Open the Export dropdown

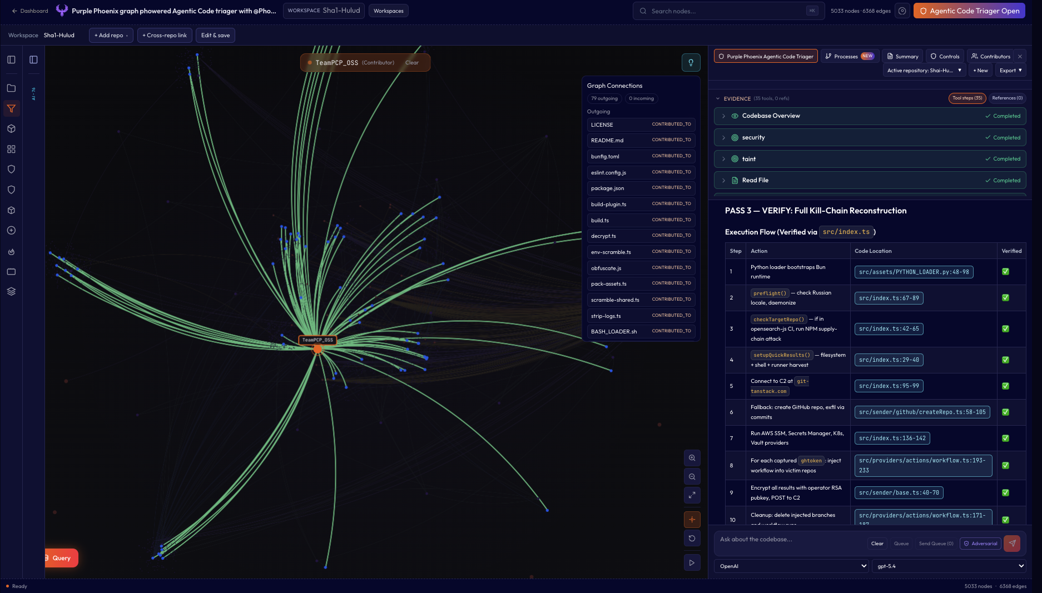(1010, 71)
